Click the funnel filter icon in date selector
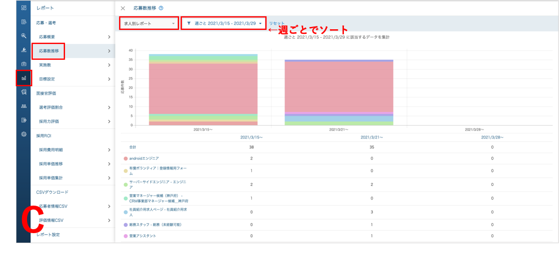The image size is (559, 263). [189, 24]
